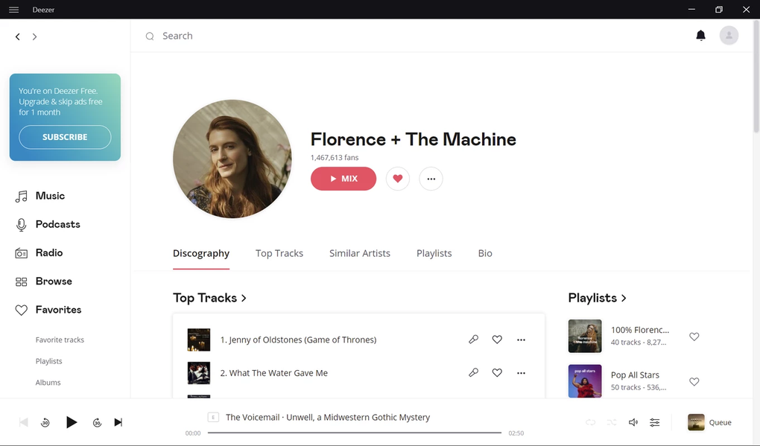Expand the Playlists section header

pyautogui.click(x=625, y=297)
